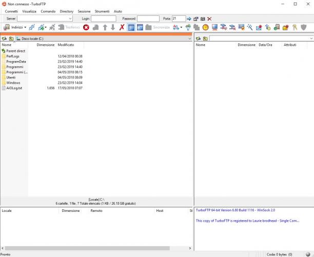Click remote pane refresh icon
This screenshot has width=314, height=257.
pyautogui.click(x=198, y=38)
